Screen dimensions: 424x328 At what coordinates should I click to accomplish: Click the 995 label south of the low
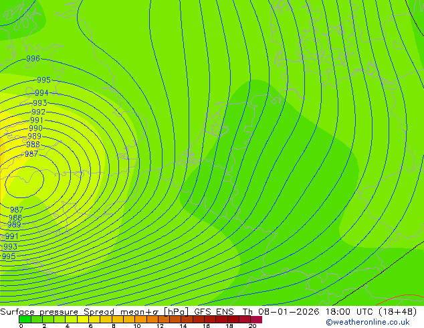(x=9, y=256)
